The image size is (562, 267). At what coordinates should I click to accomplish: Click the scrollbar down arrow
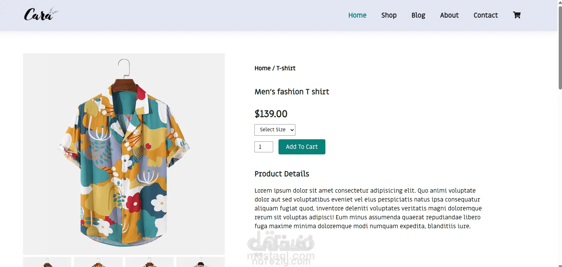coord(560,265)
